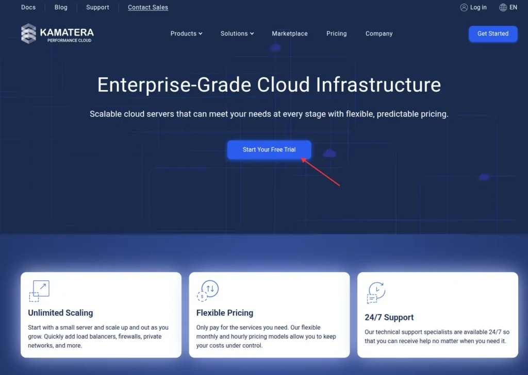Click the 'Our technical support specialists' description
Screen dimensions: 528x375
tap(437, 336)
